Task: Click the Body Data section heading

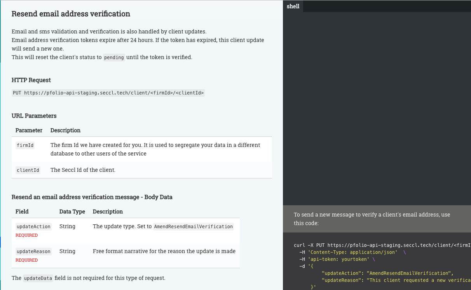Action: point(92,197)
